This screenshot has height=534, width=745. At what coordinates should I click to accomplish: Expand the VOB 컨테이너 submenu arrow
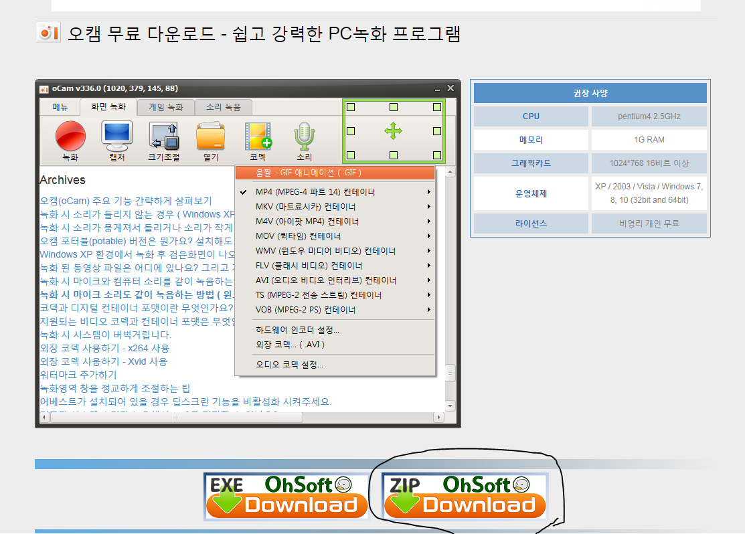click(428, 310)
